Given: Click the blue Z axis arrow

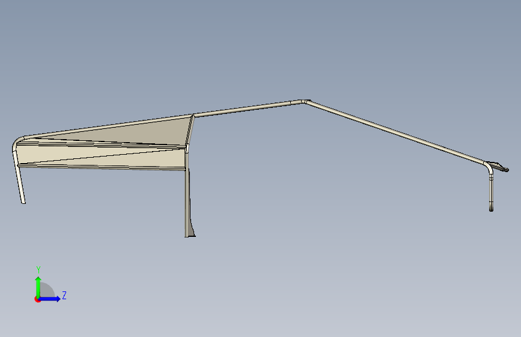Looking at the screenshot, I should click(50, 299).
